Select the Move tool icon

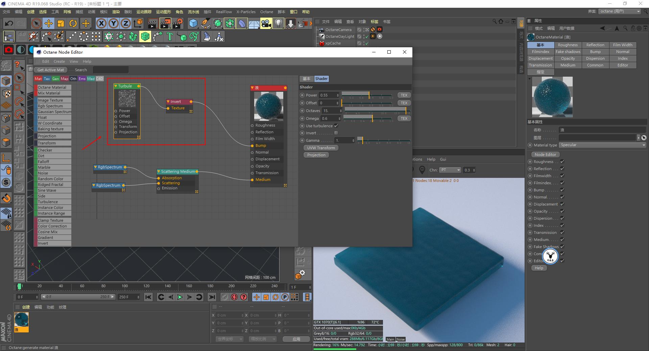click(x=48, y=23)
